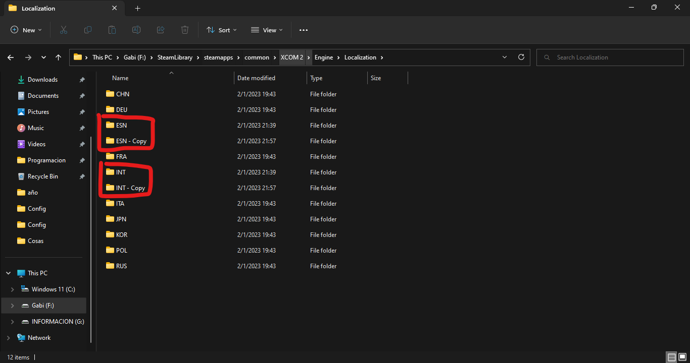Screen dimensions: 690x363
Task: Unpin Recycle Bin from Quick access
Action: (x=82, y=176)
